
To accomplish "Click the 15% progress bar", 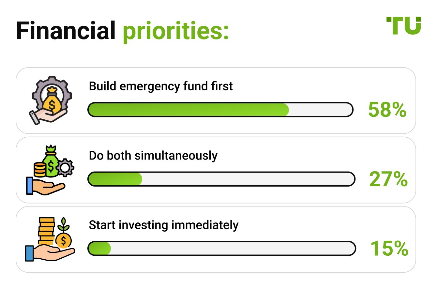I will coord(222,249).
